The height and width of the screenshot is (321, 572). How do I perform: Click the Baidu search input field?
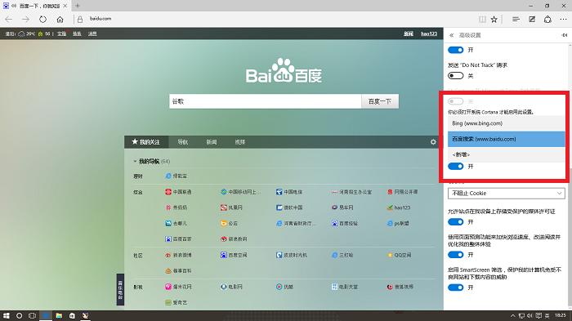[x=266, y=101]
